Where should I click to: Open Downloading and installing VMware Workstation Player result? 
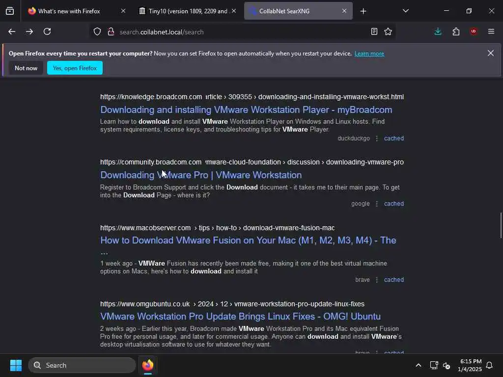(246, 109)
